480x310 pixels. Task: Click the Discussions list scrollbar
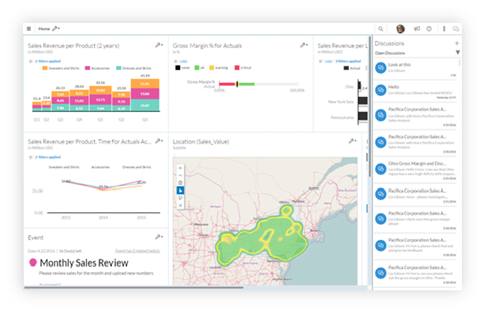click(459, 62)
